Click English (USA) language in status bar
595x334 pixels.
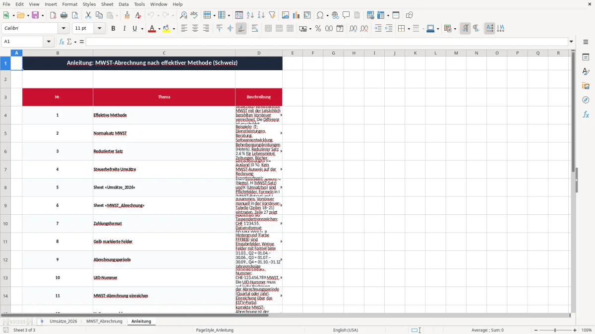346,330
